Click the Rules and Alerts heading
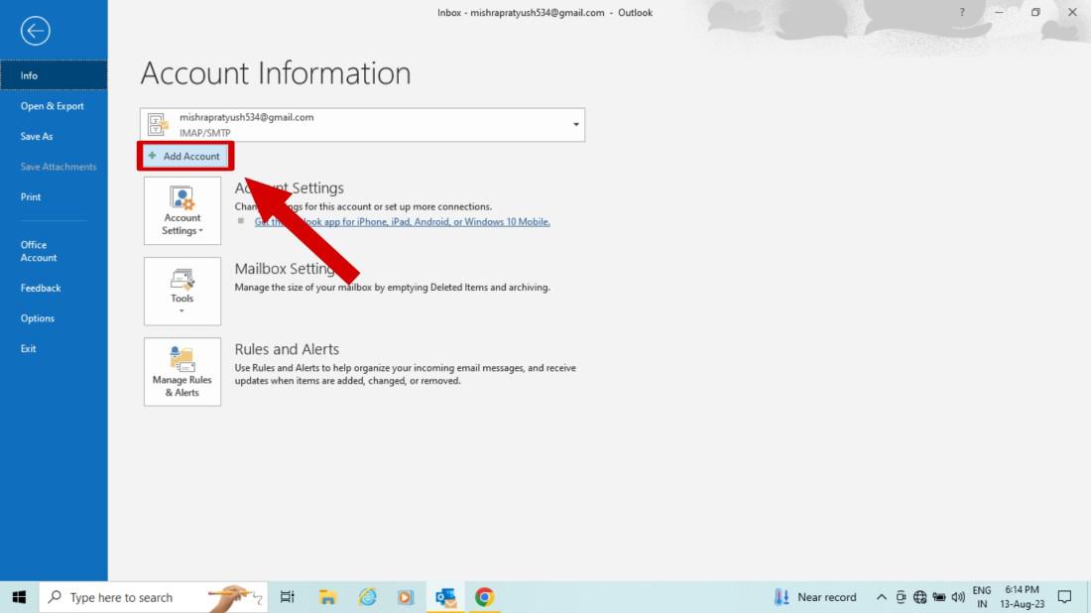This screenshot has width=1091, height=613. (287, 349)
